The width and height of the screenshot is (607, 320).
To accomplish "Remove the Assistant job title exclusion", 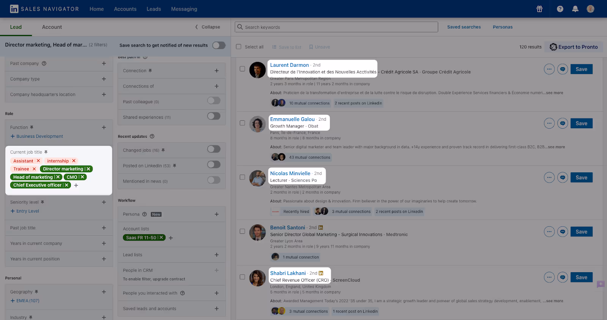I will point(38,161).
